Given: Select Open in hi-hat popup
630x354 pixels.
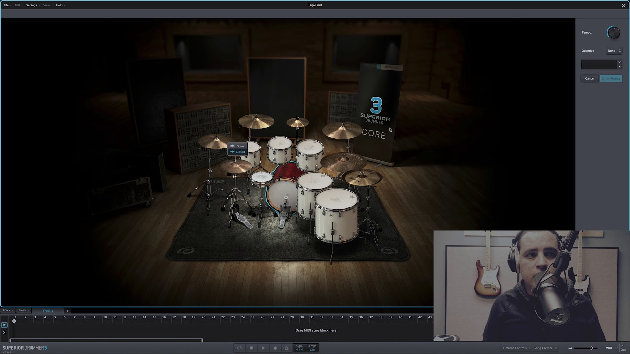Looking at the screenshot, I should click(x=237, y=146).
